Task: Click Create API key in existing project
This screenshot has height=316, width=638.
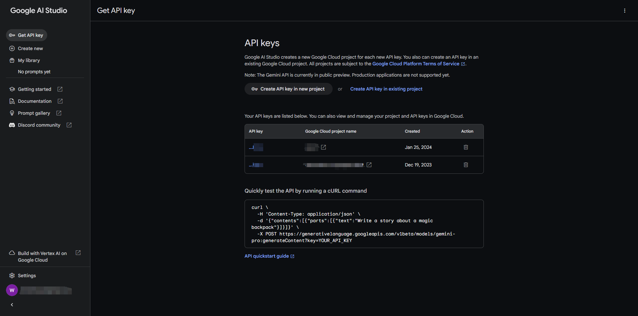Action: pyautogui.click(x=386, y=89)
